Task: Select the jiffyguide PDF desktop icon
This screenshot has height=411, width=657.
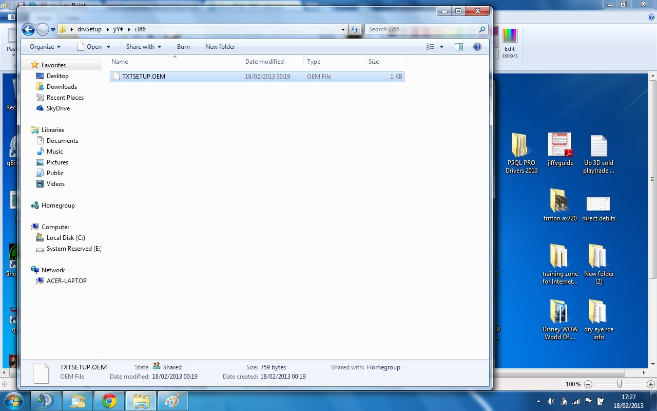Action: coord(560,149)
